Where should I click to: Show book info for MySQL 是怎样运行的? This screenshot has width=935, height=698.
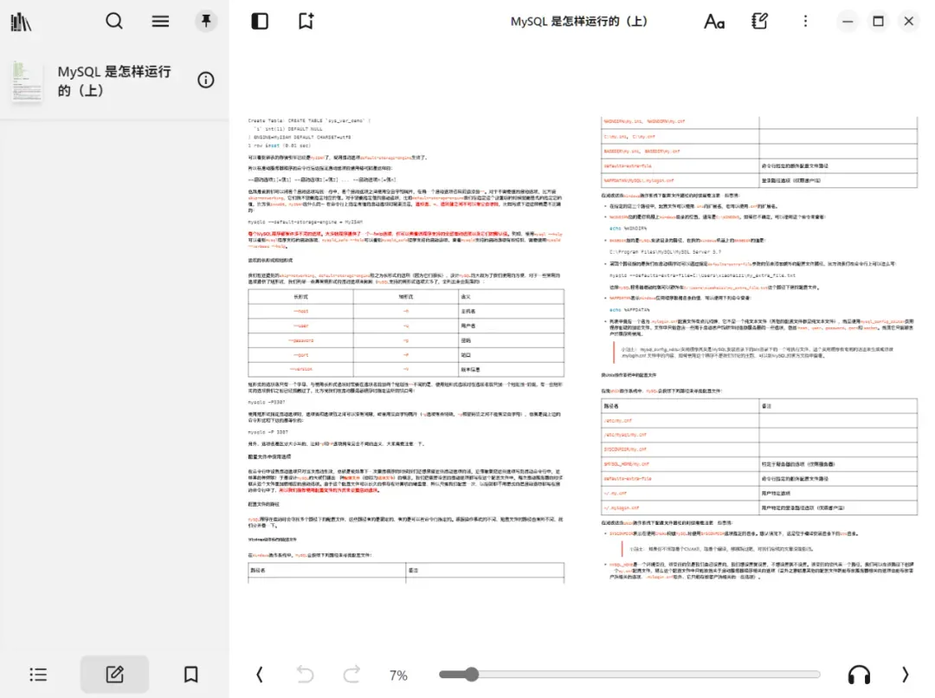click(x=206, y=80)
